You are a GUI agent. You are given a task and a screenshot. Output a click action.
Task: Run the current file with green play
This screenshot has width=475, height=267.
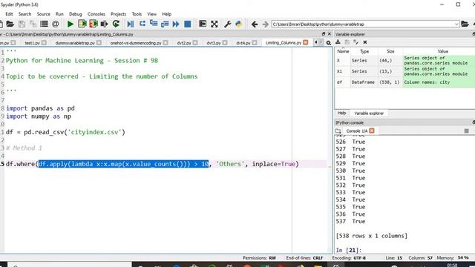coord(71,24)
